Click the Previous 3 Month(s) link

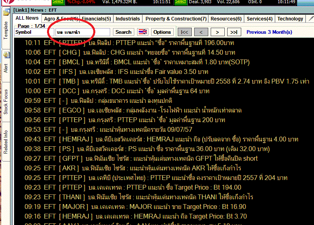(269, 32)
